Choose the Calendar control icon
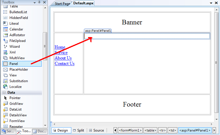This screenshot has height=135, width=220. [5, 29]
